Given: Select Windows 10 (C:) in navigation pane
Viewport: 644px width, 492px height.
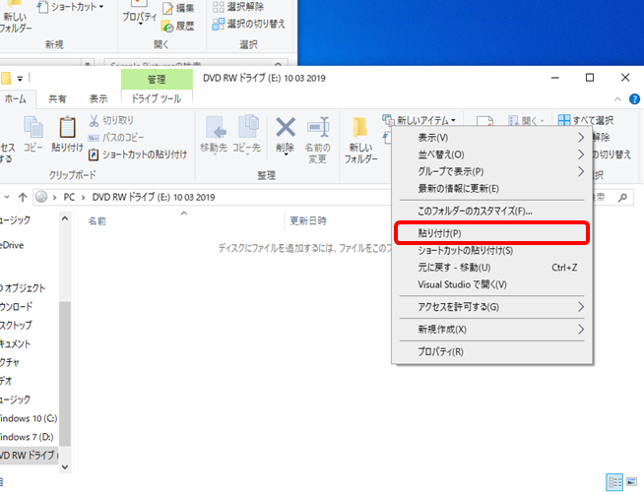Looking at the screenshot, I should point(29,418).
